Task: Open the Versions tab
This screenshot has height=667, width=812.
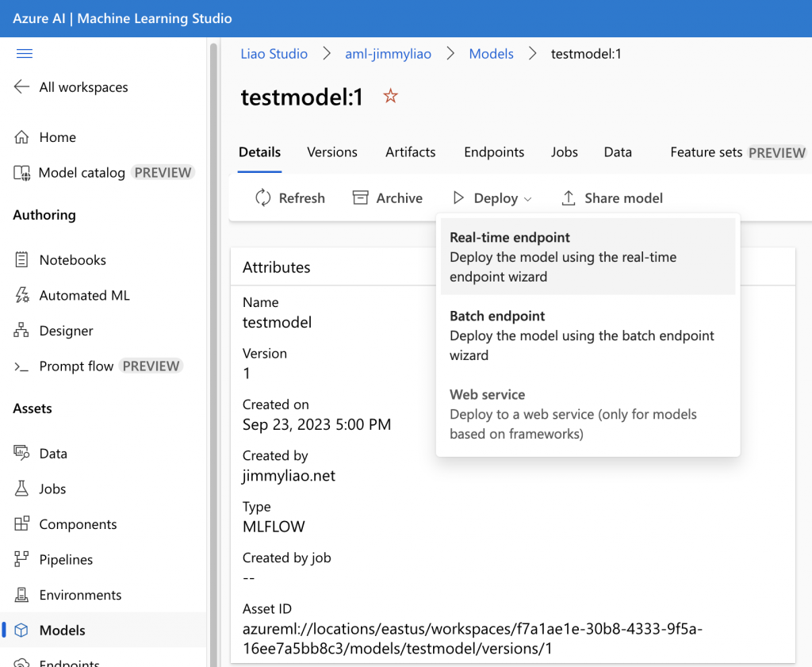Action: tap(332, 152)
